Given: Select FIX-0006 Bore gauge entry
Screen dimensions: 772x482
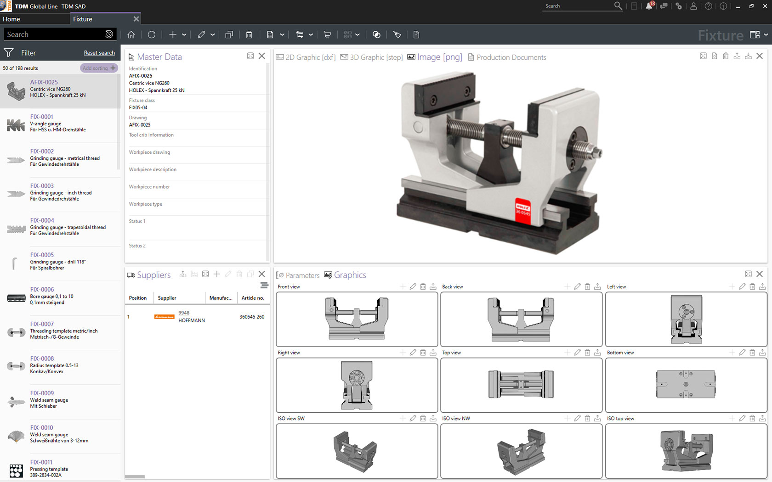Looking at the screenshot, I should (x=60, y=298).
